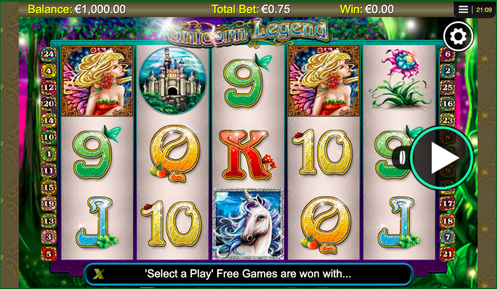Click payline number 21 badge

pos(447,254)
